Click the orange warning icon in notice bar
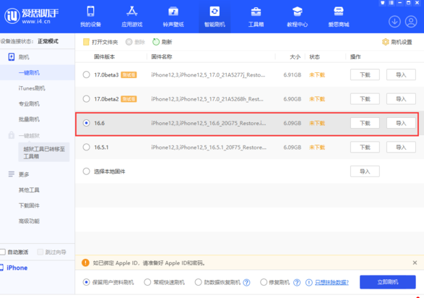The height and width of the screenshot is (298, 424). pyautogui.click(x=85, y=263)
